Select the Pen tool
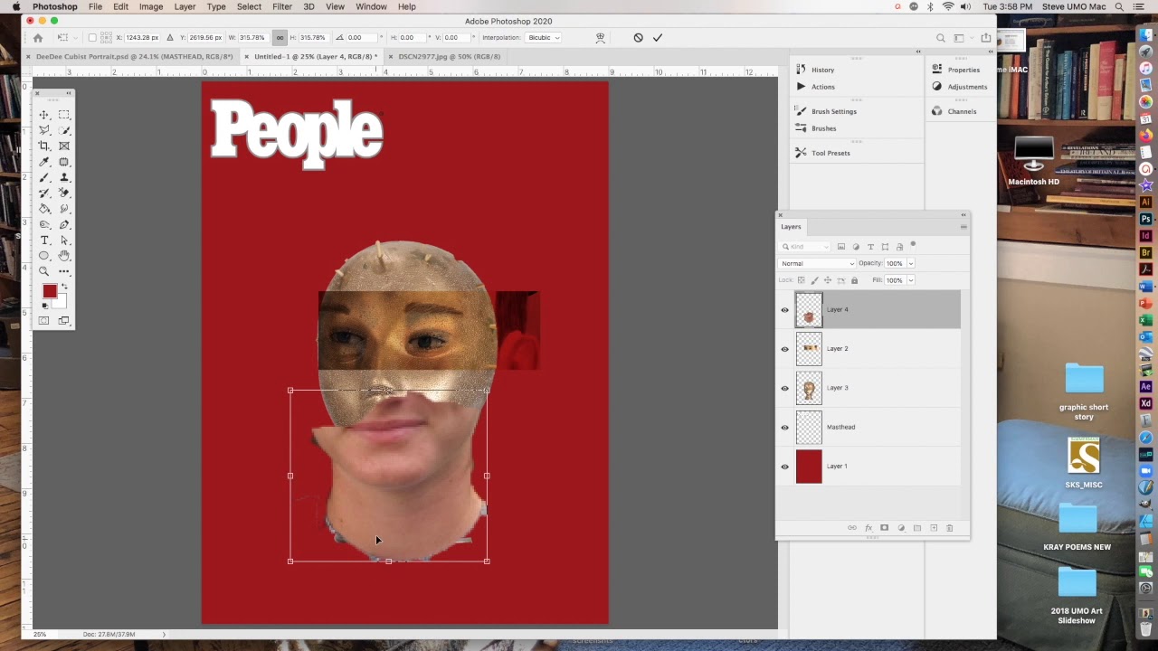 (63, 224)
